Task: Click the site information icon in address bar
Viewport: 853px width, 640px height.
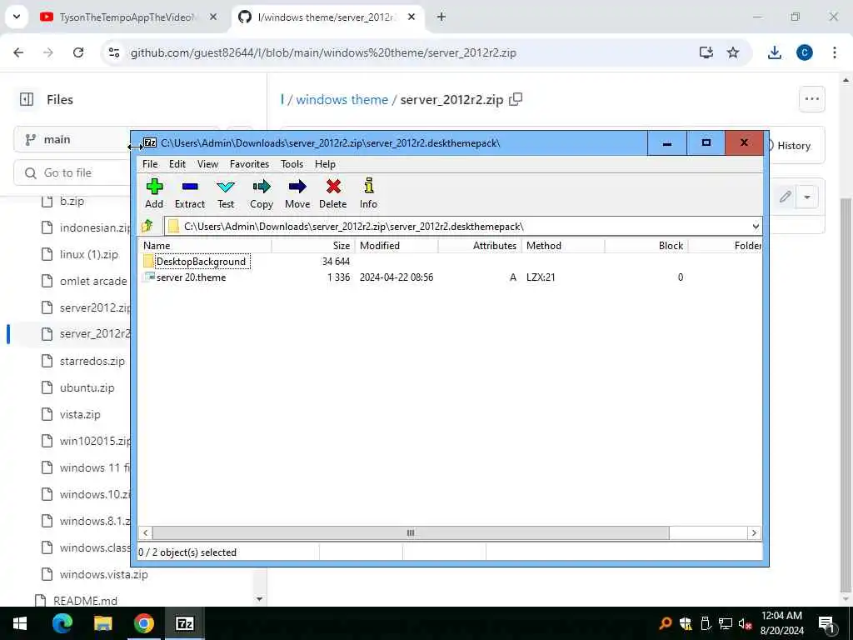Action: click(114, 52)
